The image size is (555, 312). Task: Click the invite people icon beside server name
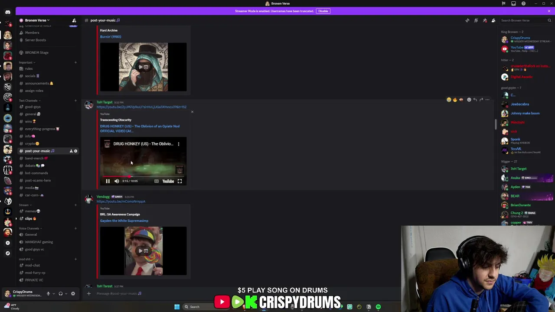(x=74, y=20)
